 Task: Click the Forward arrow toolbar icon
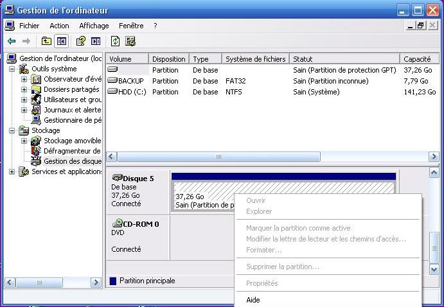coord(26,41)
